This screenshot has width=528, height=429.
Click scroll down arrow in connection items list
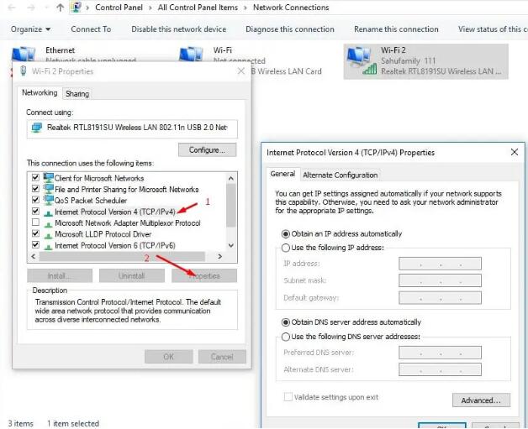pyautogui.click(x=231, y=245)
